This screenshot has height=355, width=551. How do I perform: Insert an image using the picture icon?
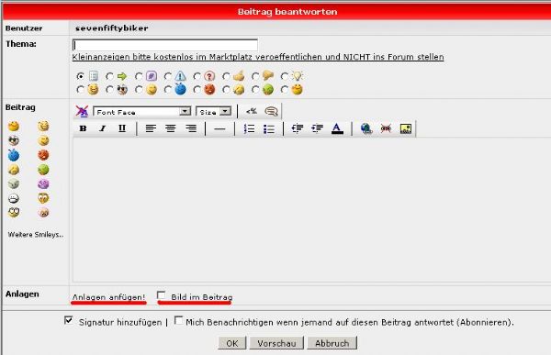[x=406, y=128]
